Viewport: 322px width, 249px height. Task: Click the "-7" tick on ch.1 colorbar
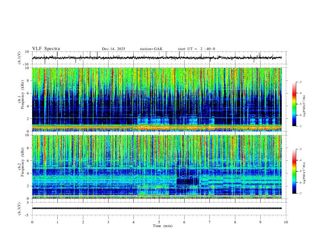tap(300, 126)
